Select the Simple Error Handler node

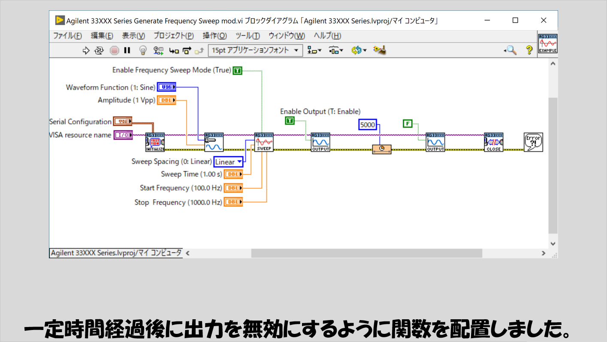pos(534,142)
